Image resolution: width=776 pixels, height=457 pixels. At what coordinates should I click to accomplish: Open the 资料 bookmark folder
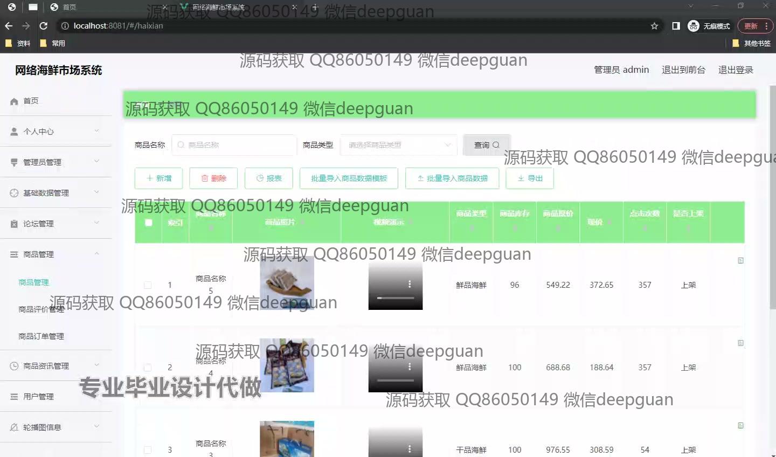(x=18, y=43)
